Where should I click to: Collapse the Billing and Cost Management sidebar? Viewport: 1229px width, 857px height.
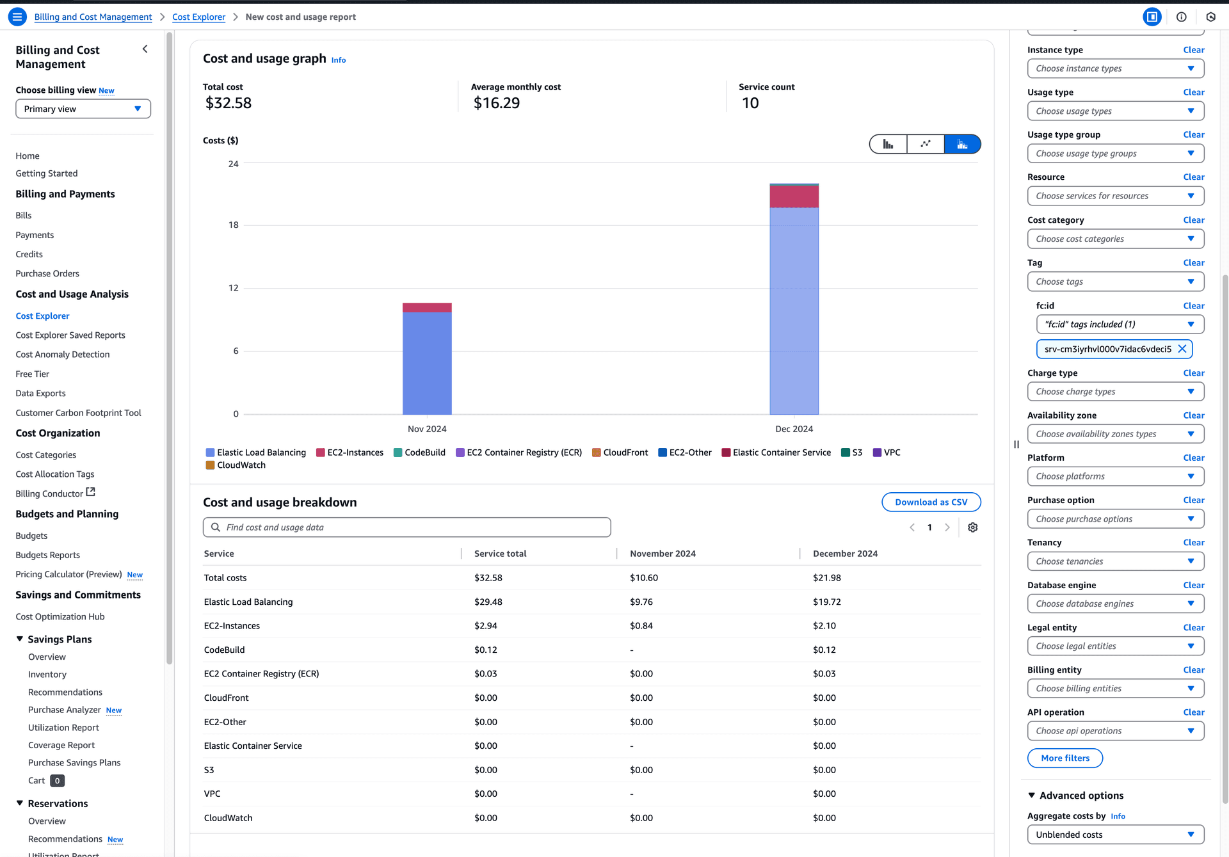point(145,49)
